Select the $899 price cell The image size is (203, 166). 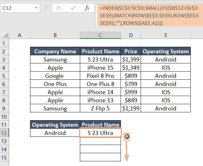coord(131,76)
